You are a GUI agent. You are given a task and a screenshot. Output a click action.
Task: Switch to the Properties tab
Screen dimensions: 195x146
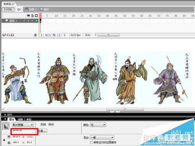(11, 119)
